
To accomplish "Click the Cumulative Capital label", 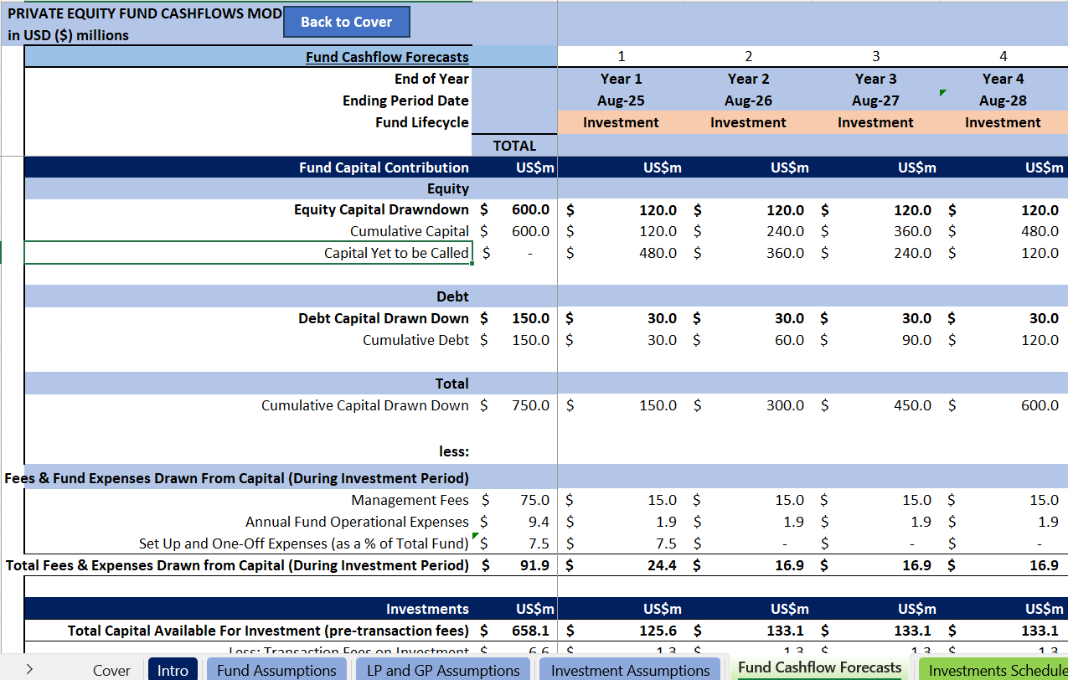I will [x=410, y=231].
